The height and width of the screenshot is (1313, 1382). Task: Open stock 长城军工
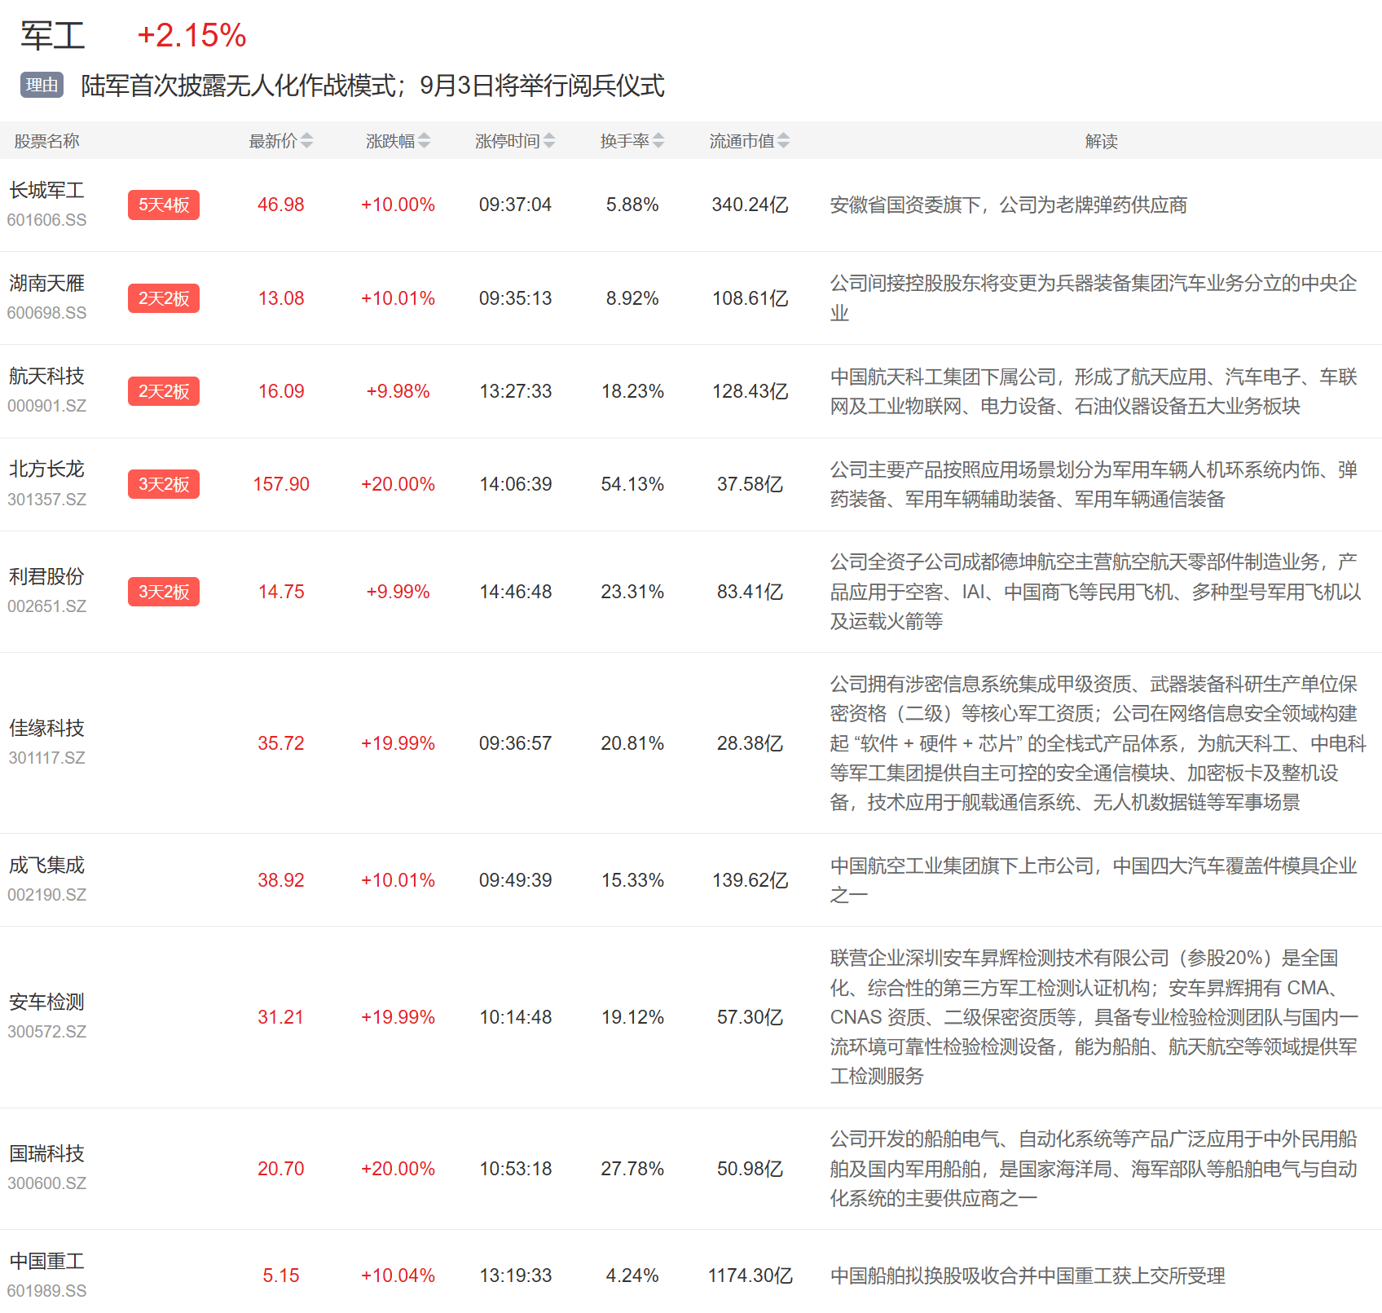coord(46,191)
